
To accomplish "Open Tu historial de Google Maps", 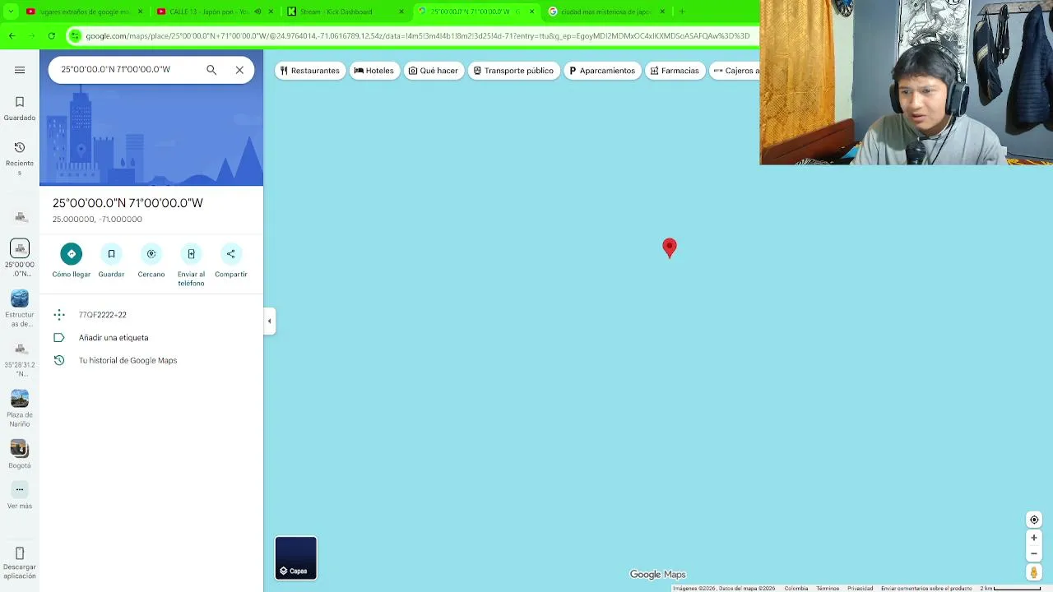I will 128,360.
